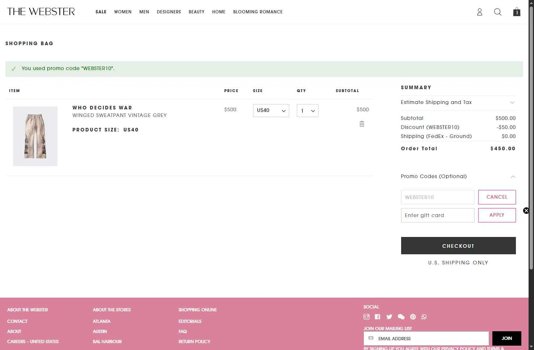The image size is (534, 350).
Task: Expand Estimate Shipping and Tax section
Action: tap(458, 103)
